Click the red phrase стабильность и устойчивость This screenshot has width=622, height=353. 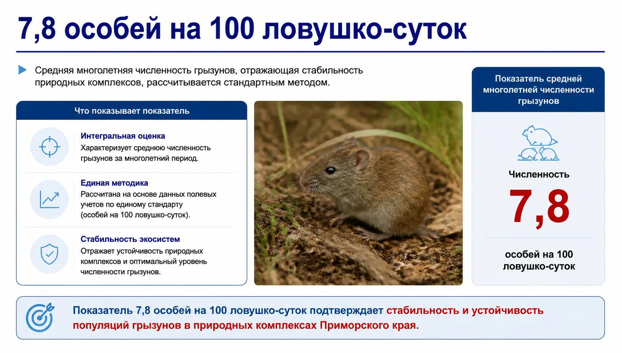coord(465,310)
